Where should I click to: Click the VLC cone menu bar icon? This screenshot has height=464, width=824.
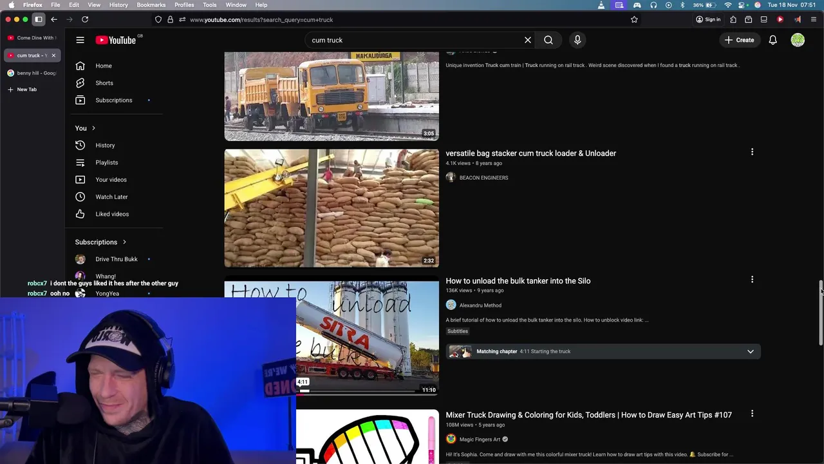[601, 5]
